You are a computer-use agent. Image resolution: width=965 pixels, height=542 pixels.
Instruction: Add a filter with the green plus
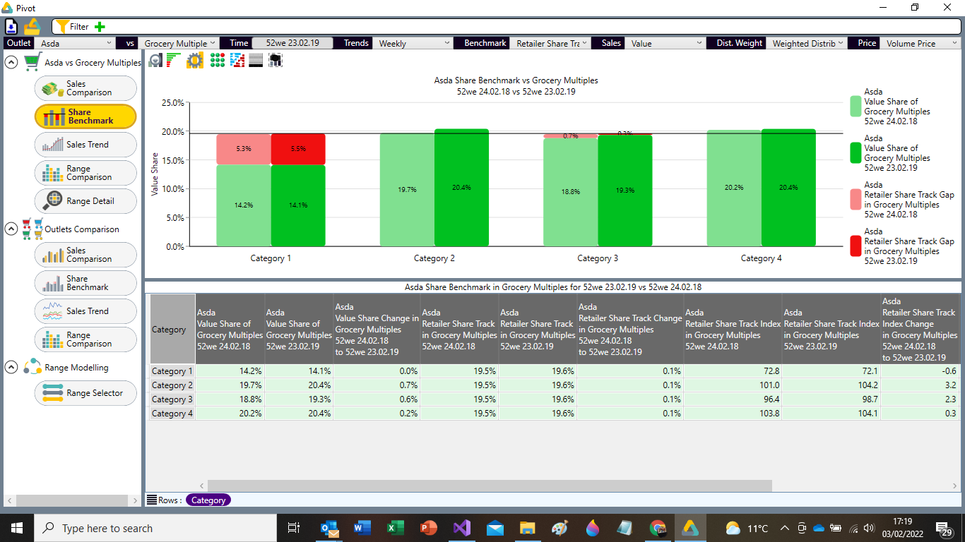click(x=100, y=27)
